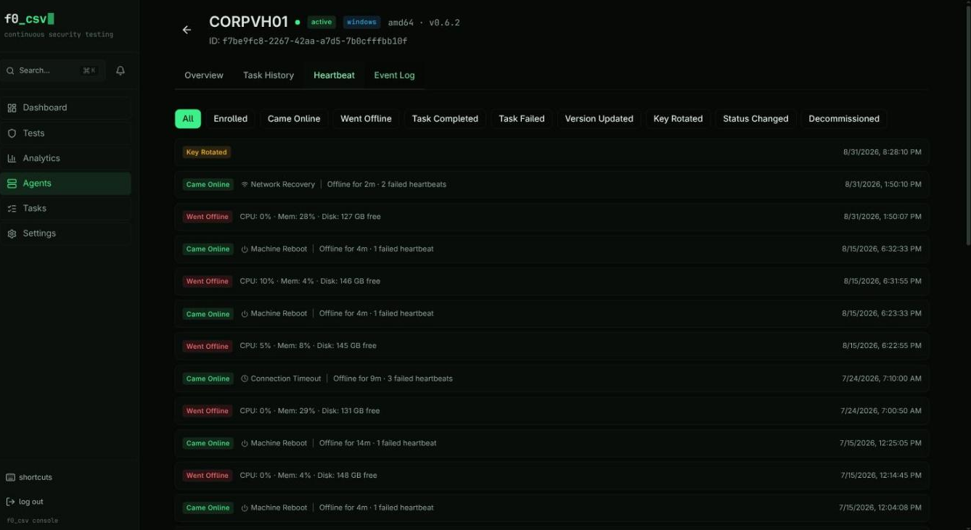Select the All filter chip
This screenshot has height=530, width=971.
[x=188, y=119]
